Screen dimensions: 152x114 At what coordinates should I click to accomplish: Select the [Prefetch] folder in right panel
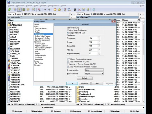(x=84, y=92)
